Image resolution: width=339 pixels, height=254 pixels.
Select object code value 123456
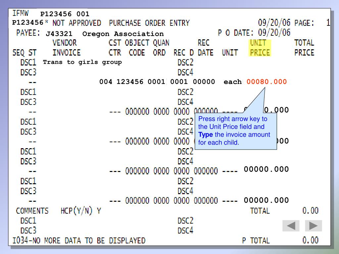click(x=130, y=82)
